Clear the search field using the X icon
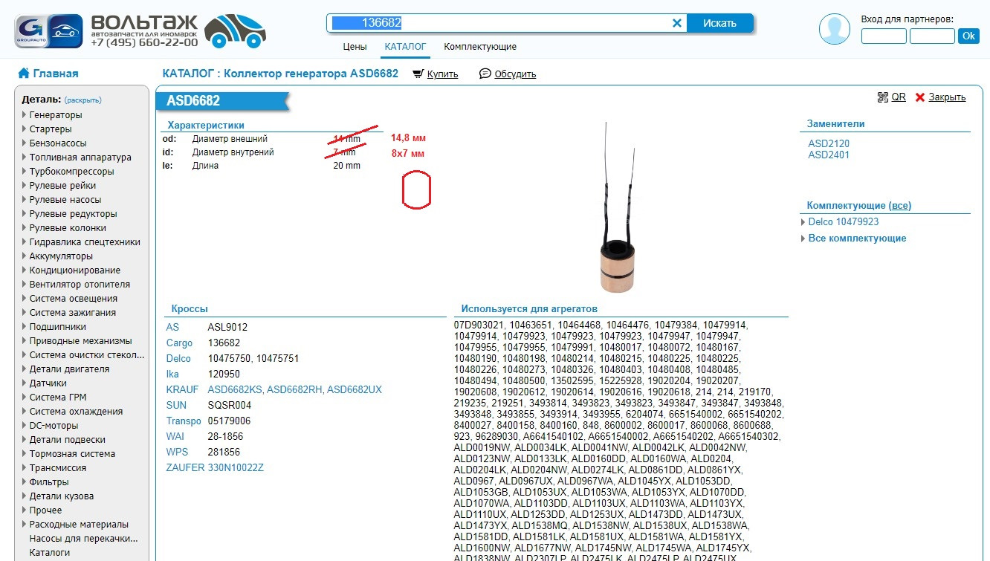This screenshot has height=561, width=990. (677, 22)
